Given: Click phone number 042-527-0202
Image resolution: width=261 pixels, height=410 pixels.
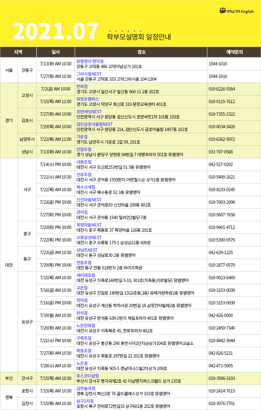Looking at the screenshot, I should tap(220, 164).
